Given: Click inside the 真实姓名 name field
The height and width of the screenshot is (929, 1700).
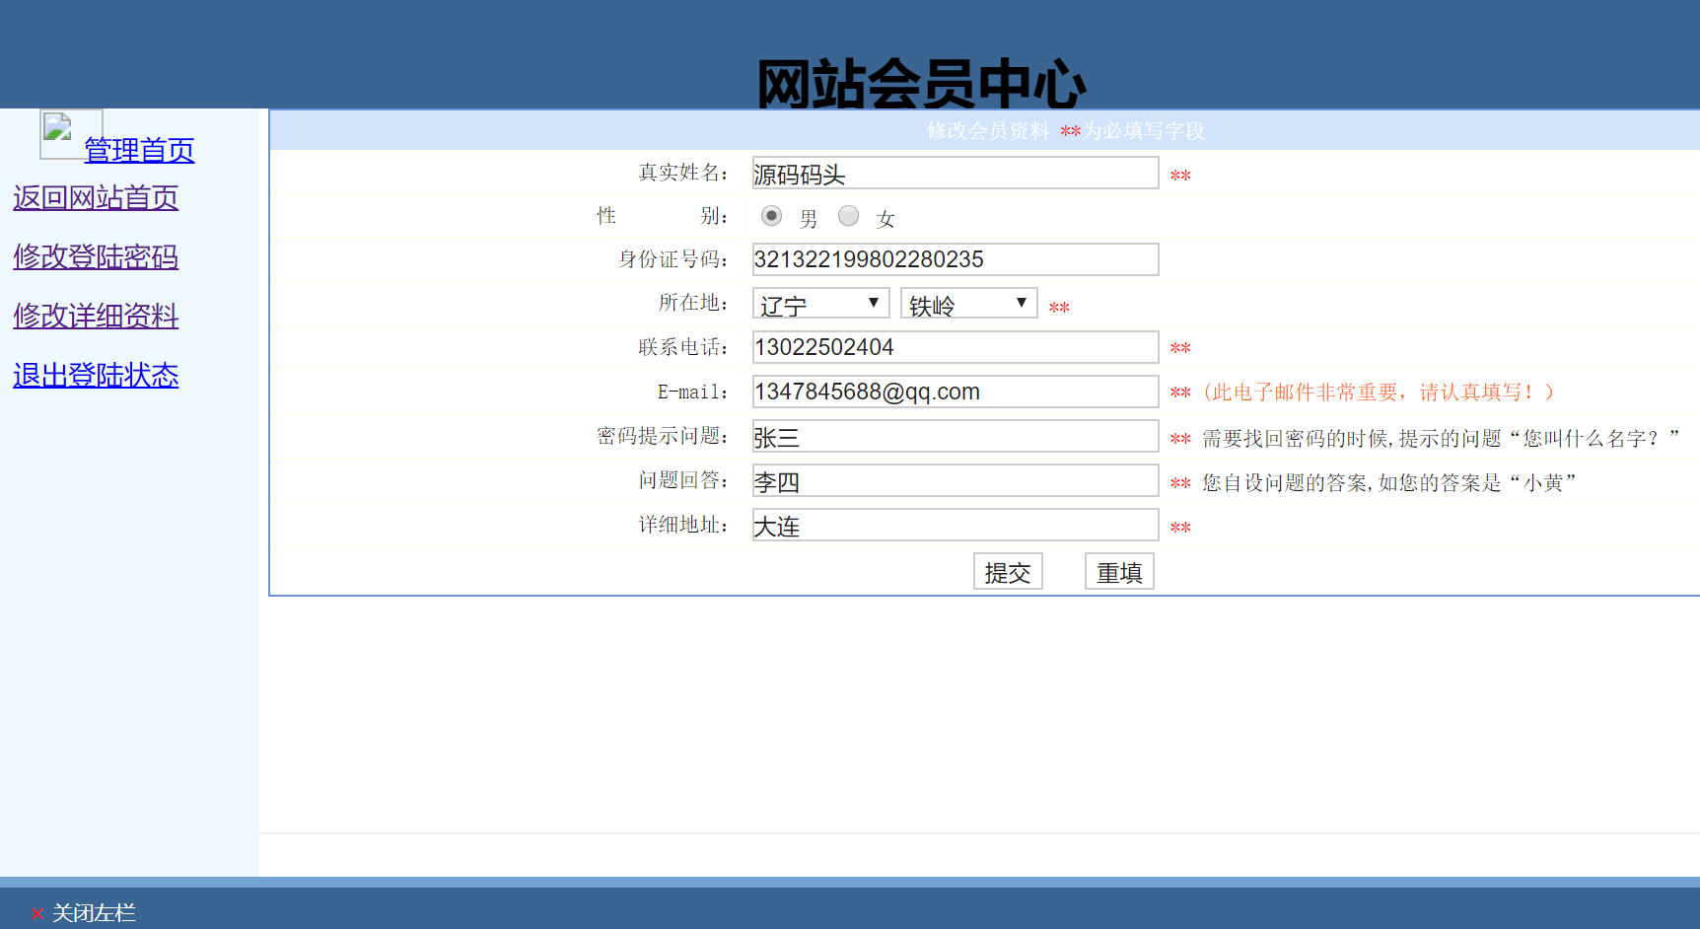Looking at the screenshot, I should [x=953, y=173].
